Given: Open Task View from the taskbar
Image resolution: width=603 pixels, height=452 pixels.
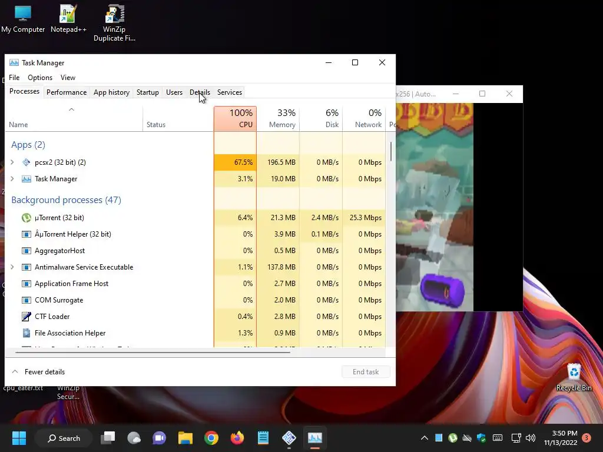Looking at the screenshot, I should [108, 438].
